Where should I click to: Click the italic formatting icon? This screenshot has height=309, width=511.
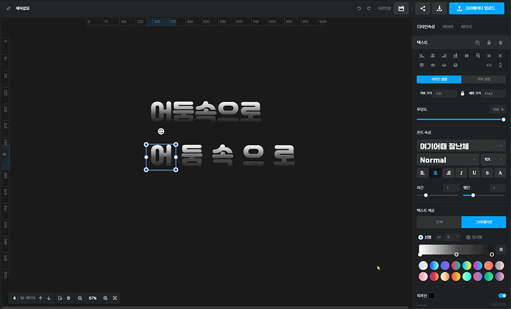(461, 173)
